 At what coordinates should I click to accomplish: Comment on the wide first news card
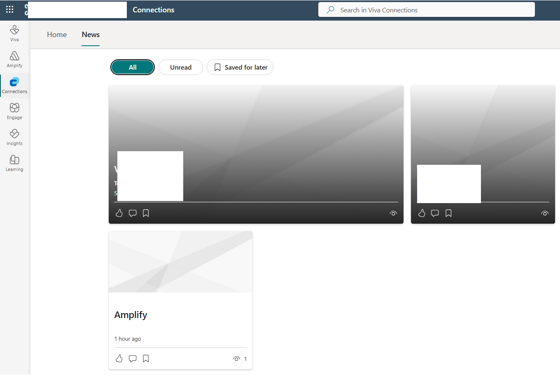(x=133, y=213)
